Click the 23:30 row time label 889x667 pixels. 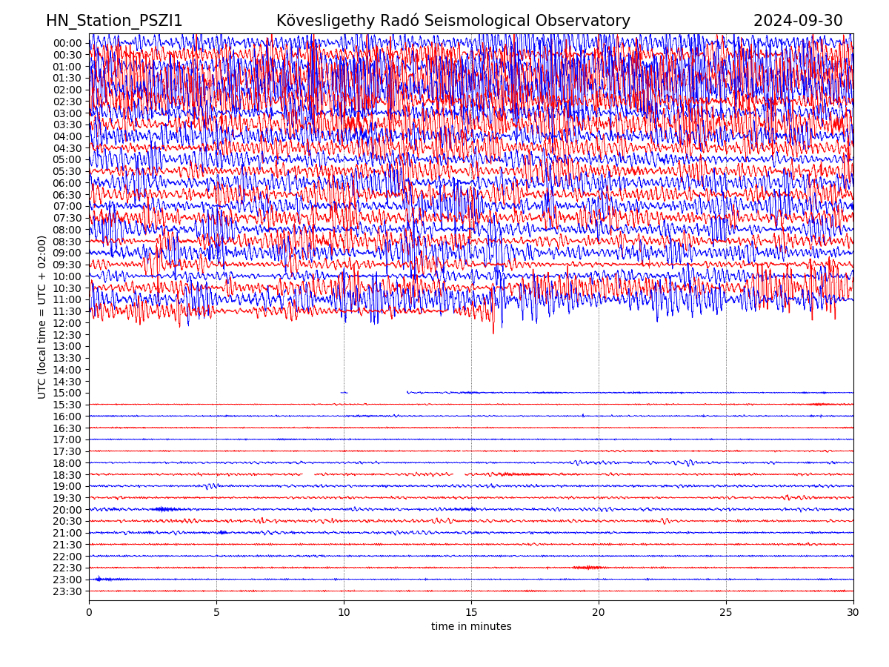coord(67,591)
